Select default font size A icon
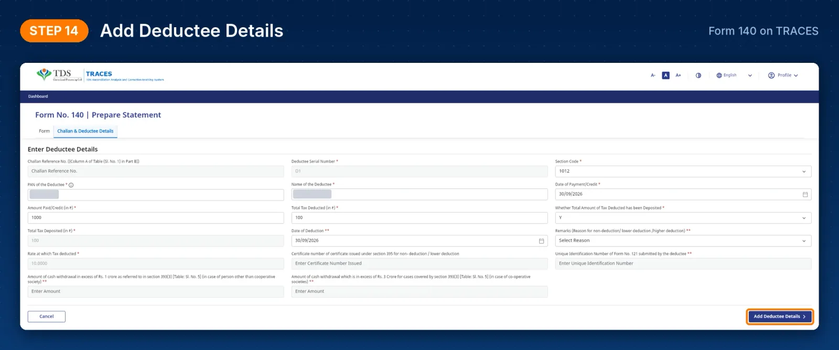This screenshot has height=350, width=839. (x=665, y=75)
